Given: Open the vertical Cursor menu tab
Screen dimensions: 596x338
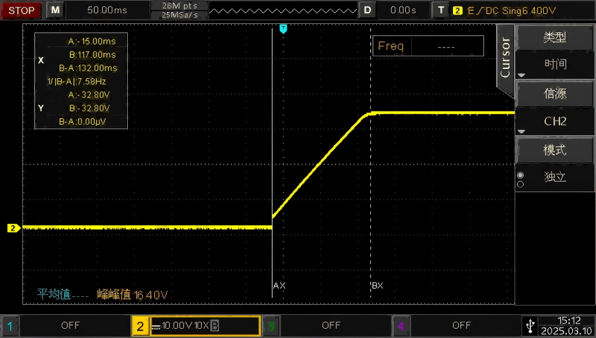Looking at the screenshot, I should [x=505, y=57].
